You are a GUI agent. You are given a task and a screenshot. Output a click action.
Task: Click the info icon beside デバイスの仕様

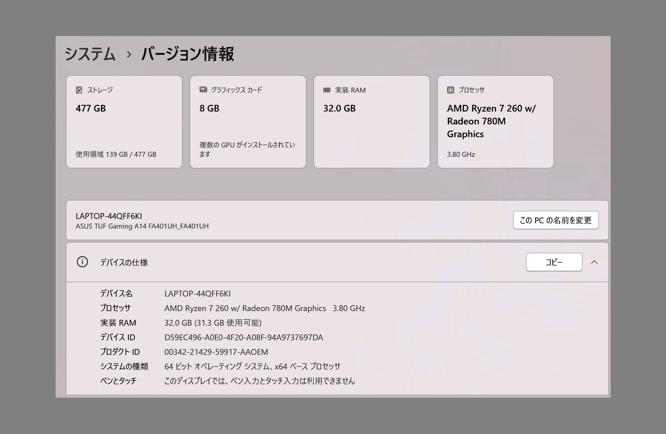[x=82, y=262]
